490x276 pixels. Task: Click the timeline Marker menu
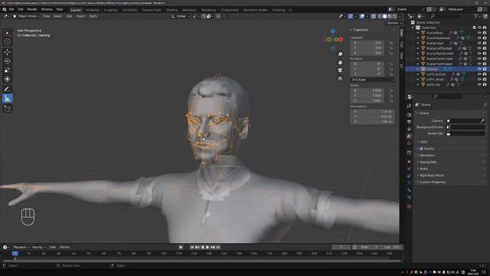click(x=64, y=247)
